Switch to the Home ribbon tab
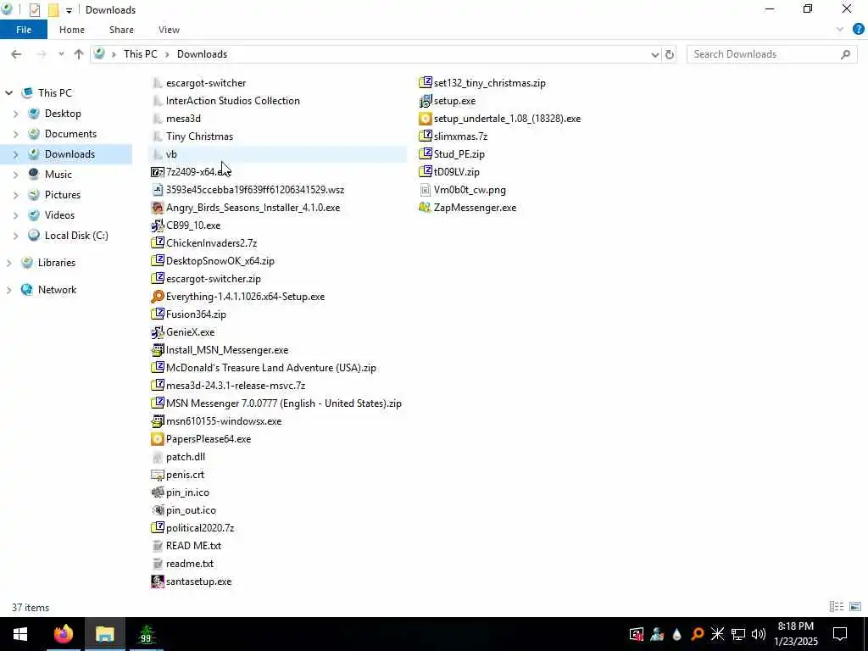The width and height of the screenshot is (868, 651). click(72, 30)
